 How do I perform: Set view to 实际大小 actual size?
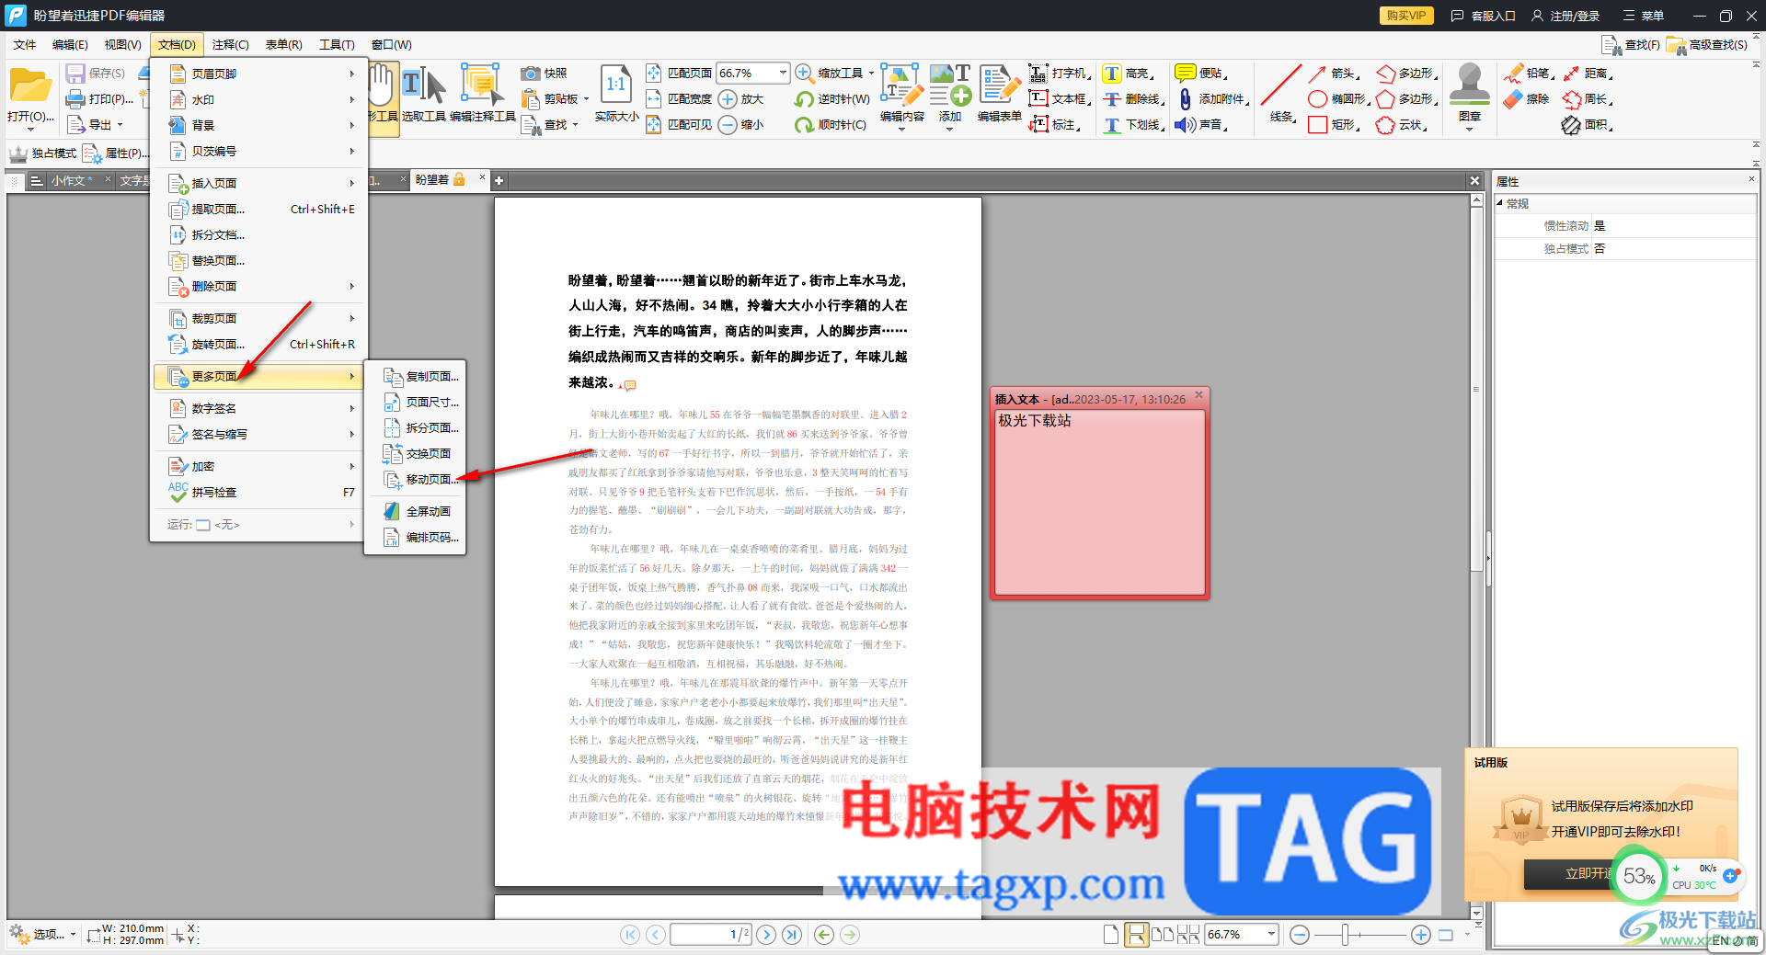[616, 95]
